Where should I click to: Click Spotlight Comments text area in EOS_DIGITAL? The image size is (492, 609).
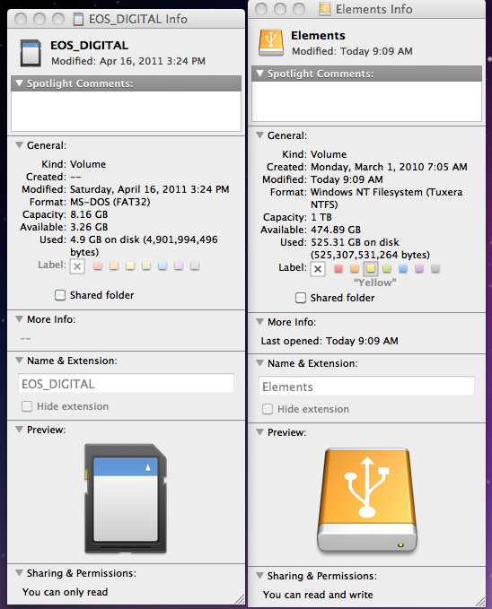pos(126,111)
